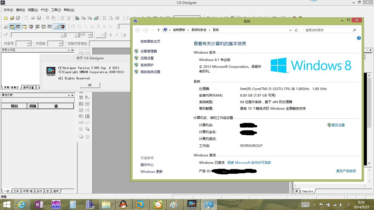374x210 pixels.
Task: Click the blue help question mark icon
Action: click(x=359, y=38)
